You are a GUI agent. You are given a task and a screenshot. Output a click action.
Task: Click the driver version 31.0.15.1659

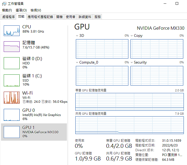click(172, 141)
